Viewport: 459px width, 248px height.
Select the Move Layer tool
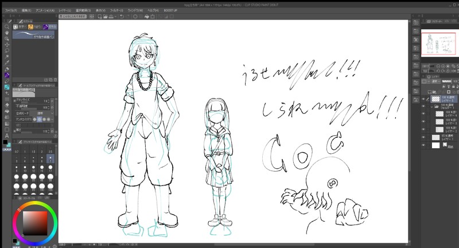tap(7, 45)
